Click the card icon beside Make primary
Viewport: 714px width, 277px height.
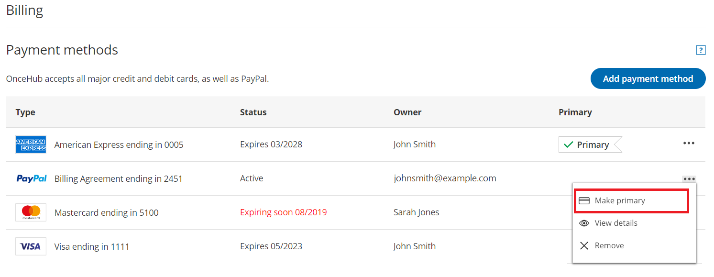pyautogui.click(x=584, y=200)
